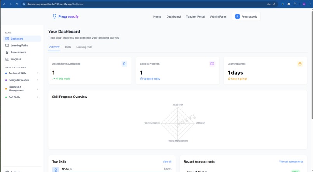Screen dimensions: 313x172
Task: Click the Node.js skill name
Action: point(67,169)
